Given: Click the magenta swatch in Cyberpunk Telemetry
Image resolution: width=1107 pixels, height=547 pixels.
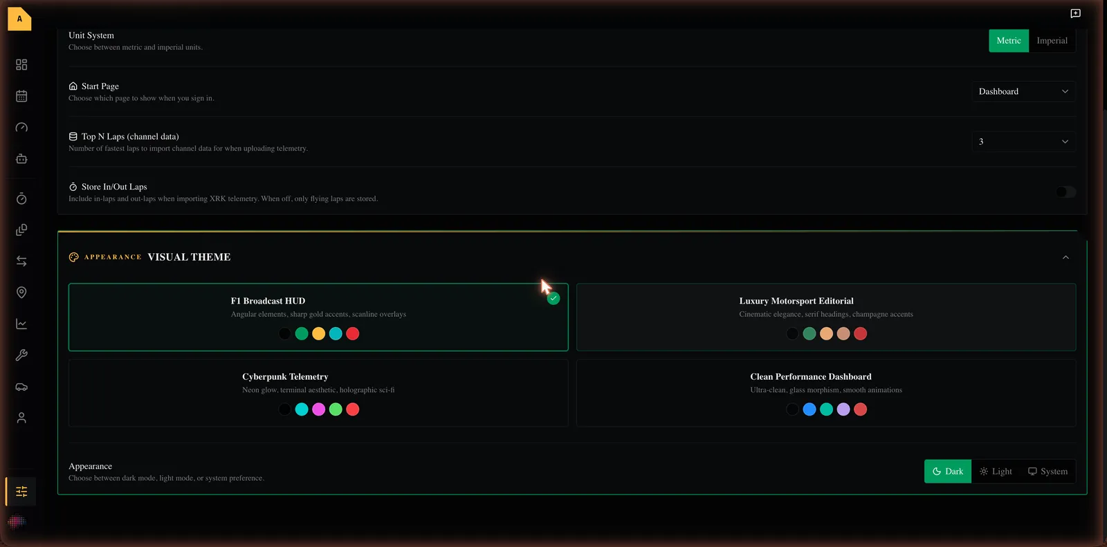Looking at the screenshot, I should click(318, 409).
